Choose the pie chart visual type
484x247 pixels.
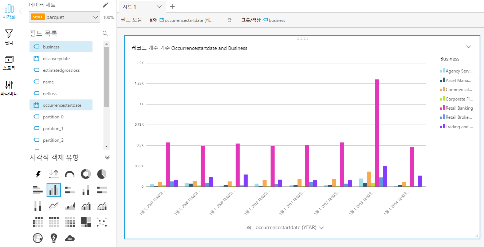pos(102,174)
